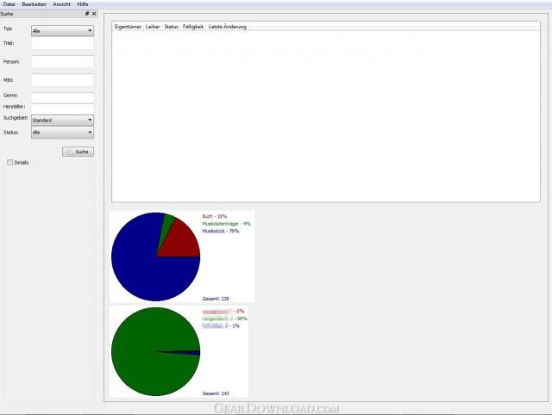The height and width of the screenshot is (415, 552).
Task: Start the search with the Suche button
Action: (x=78, y=152)
